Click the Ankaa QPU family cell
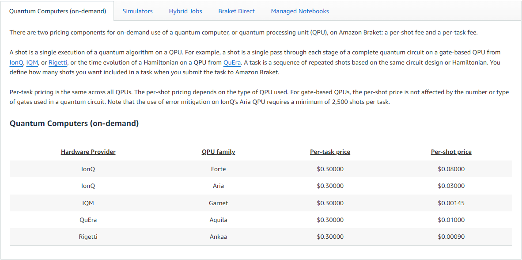 click(219, 237)
